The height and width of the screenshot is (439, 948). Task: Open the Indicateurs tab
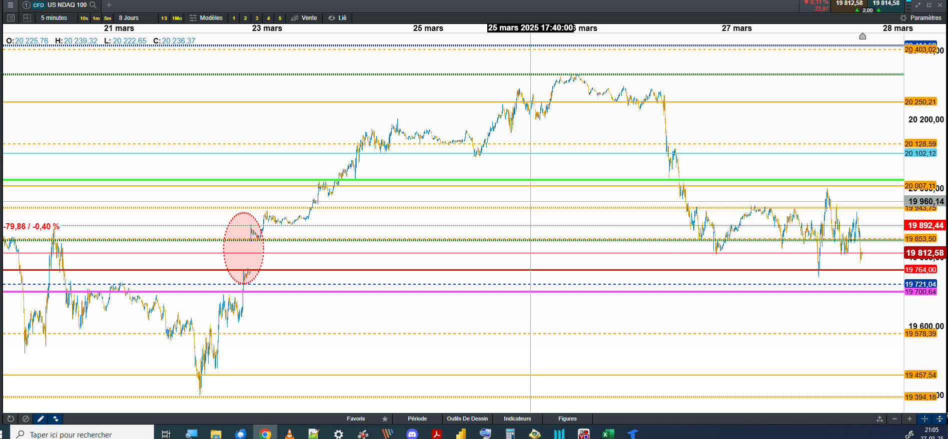pos(517,419)
